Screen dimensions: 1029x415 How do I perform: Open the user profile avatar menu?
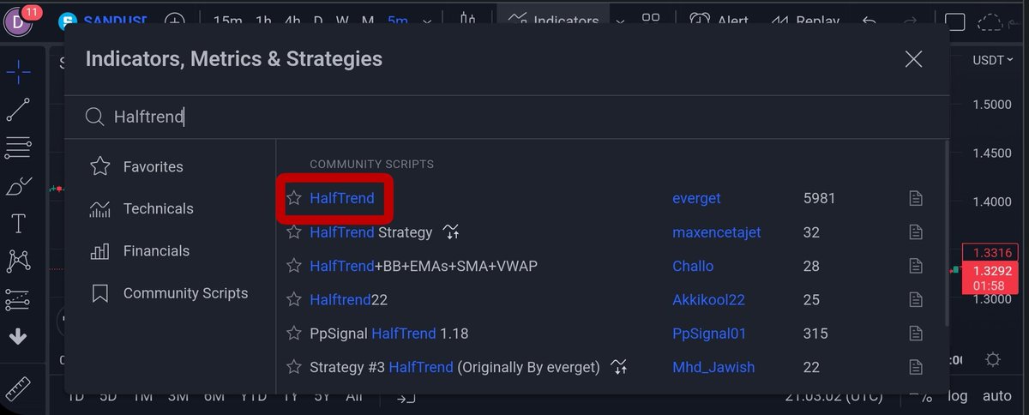pos(18,21)
